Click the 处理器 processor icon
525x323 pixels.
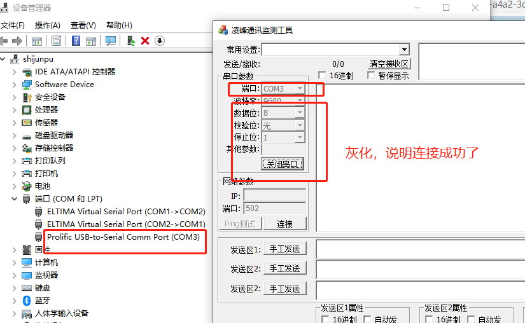[x=27, y=110]
